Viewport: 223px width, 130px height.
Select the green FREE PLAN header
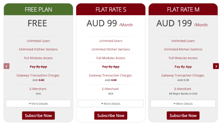38,9
